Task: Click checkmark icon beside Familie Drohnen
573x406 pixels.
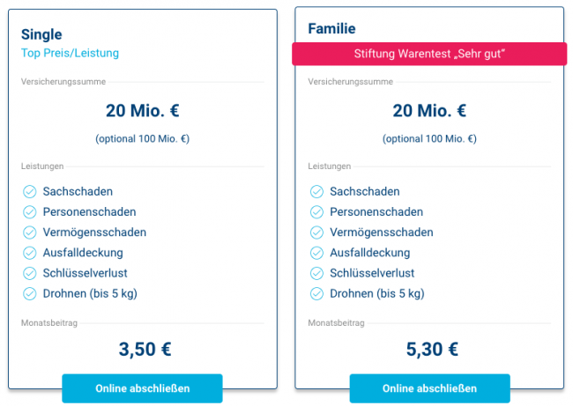Action: coord(316,293)
